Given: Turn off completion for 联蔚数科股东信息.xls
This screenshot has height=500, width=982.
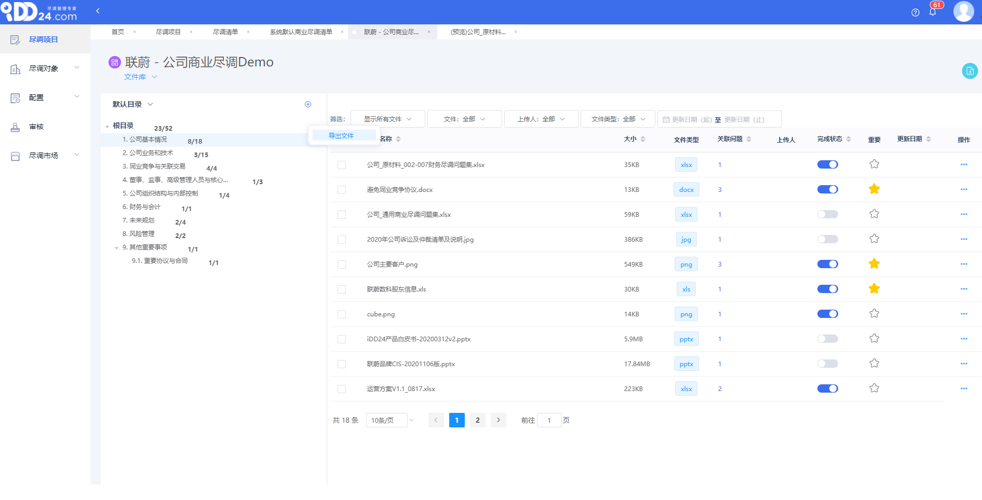Looking at the screenshot, I should tap(828, 289).
